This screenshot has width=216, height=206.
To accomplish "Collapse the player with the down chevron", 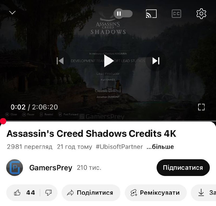I will [12, 13].
